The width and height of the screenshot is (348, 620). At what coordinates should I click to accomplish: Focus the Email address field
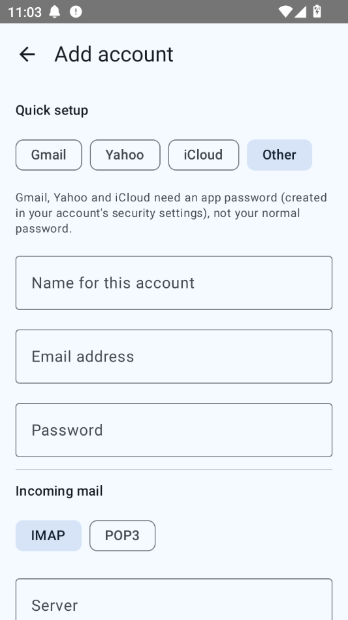coord(174,356)
